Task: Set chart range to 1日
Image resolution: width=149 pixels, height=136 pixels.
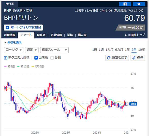Action: click(x=95, y=50)
